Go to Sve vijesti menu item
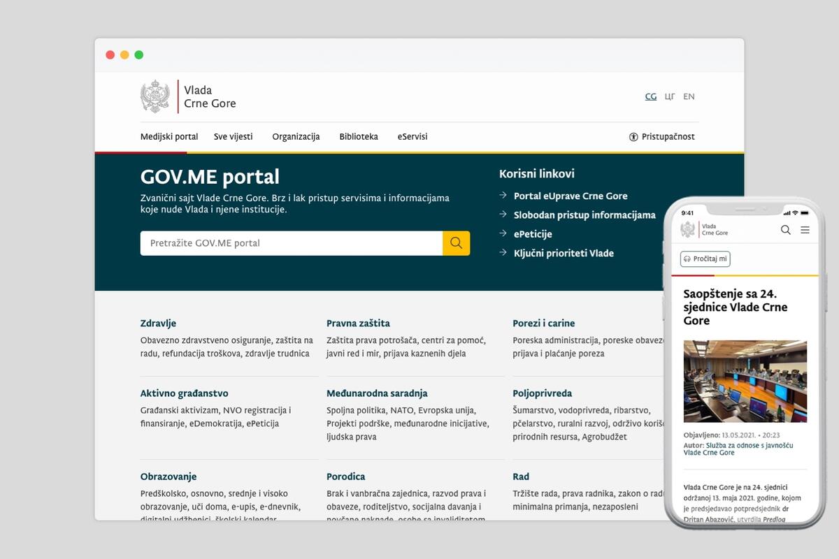 [x=234, y=137]
